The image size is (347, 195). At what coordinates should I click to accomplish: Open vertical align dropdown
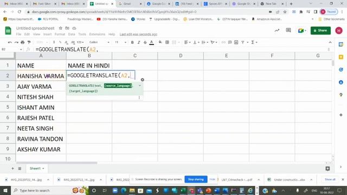point(196,42)
